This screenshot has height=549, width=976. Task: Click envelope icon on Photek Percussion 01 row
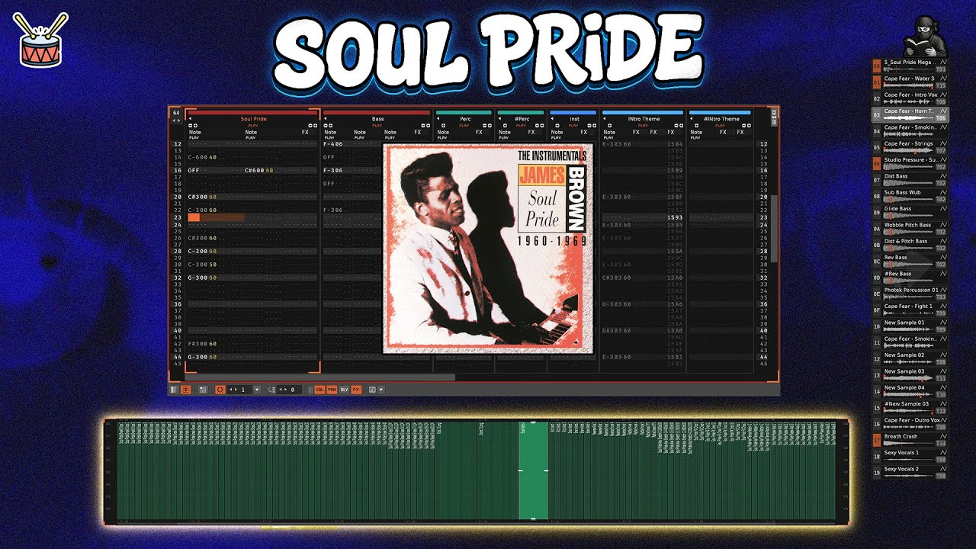click(x=943, y=290)
